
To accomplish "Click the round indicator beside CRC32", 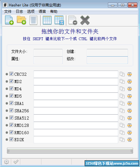I will (7, 74).
